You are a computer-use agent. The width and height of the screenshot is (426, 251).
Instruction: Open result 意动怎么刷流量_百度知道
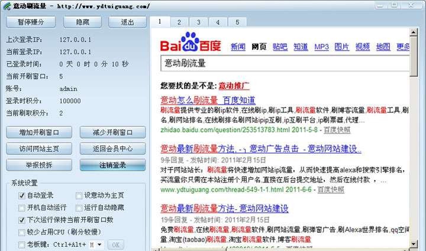coord(208,100)
